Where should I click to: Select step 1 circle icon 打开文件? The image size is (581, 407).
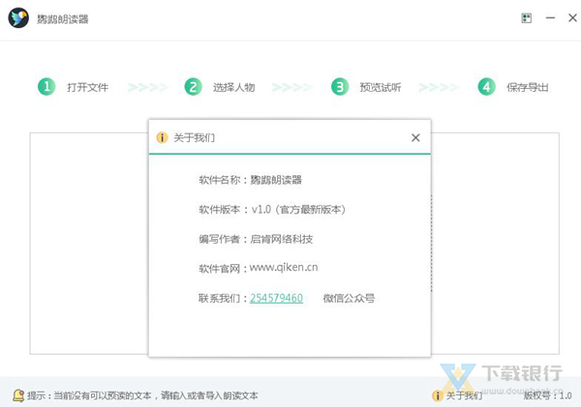pyautogui.click(x=46, y=87)
